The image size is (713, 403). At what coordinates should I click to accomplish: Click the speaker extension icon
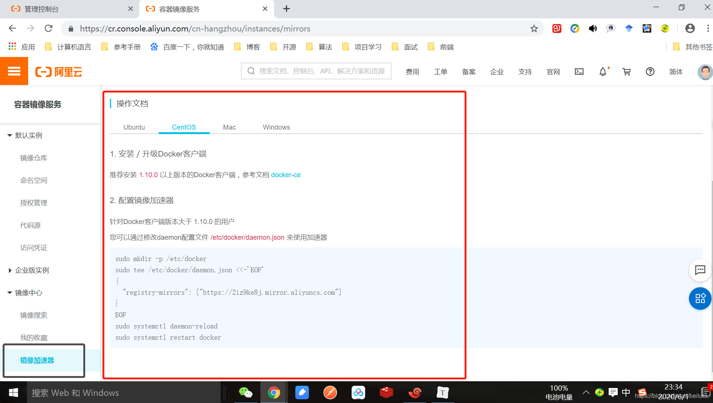(593, 28)
